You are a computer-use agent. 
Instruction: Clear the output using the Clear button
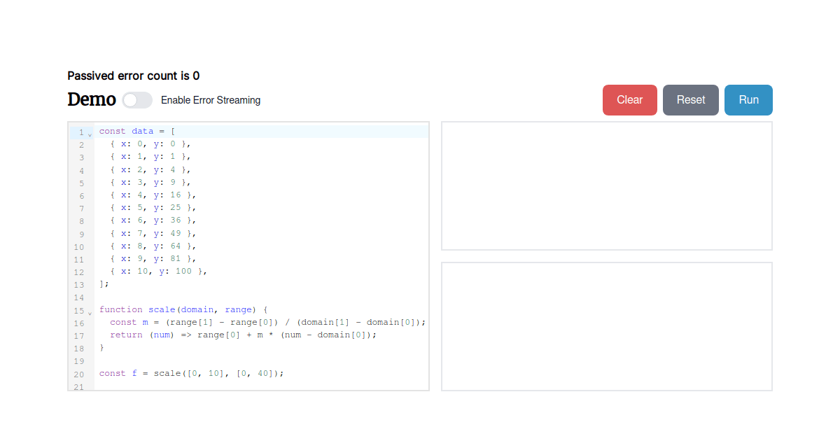point(629,100)
